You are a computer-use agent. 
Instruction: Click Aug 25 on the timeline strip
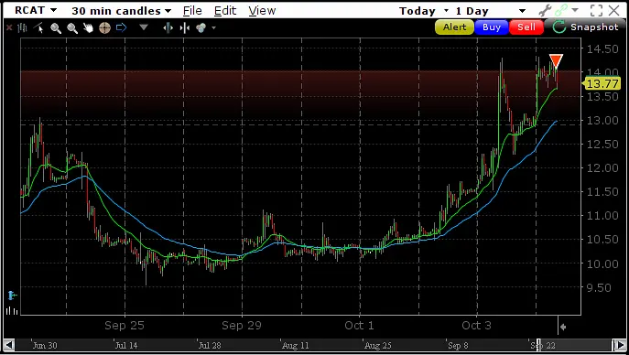[377, 345]
